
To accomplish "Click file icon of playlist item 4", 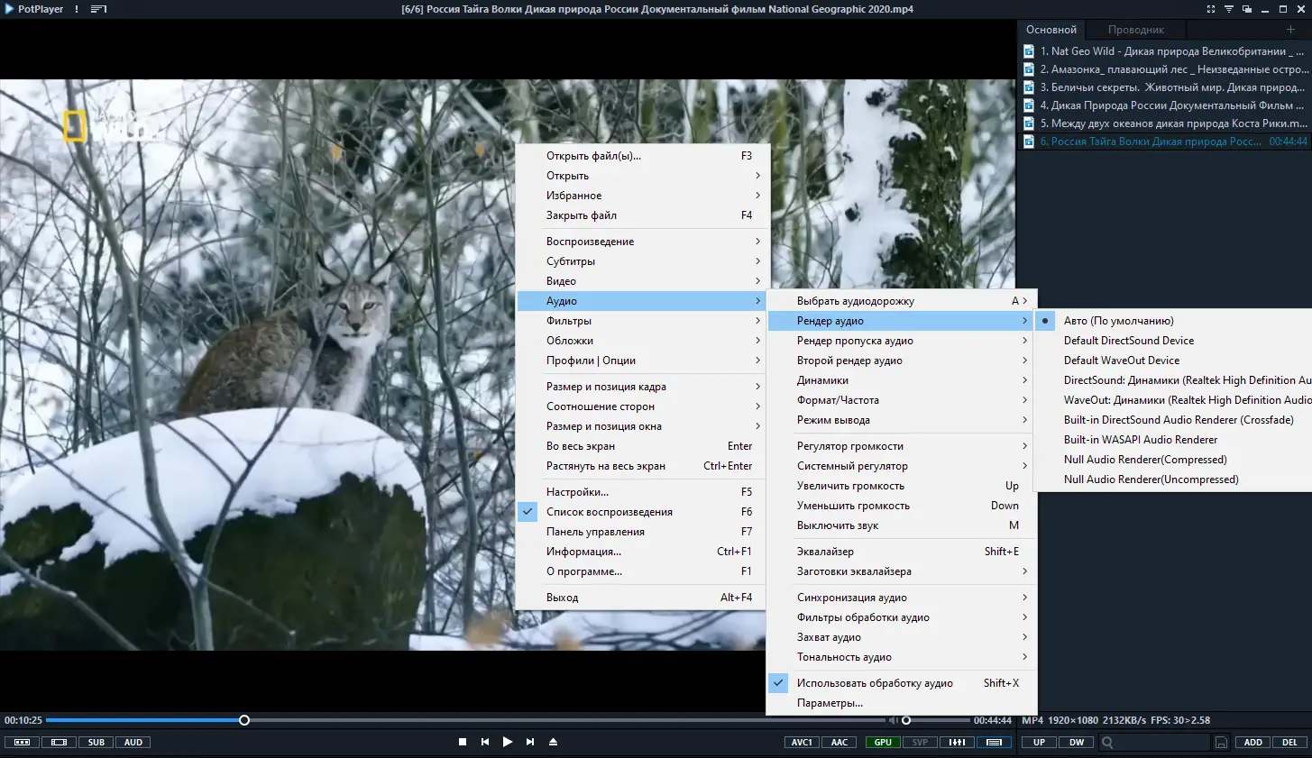I will pyautogui.click(x=1029, y=105).
